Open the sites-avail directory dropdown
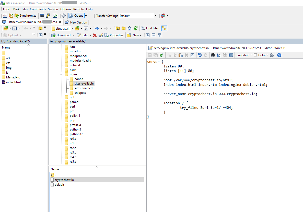Image resolution: width=303 pixels, height=212 pixels. (72, 28)
